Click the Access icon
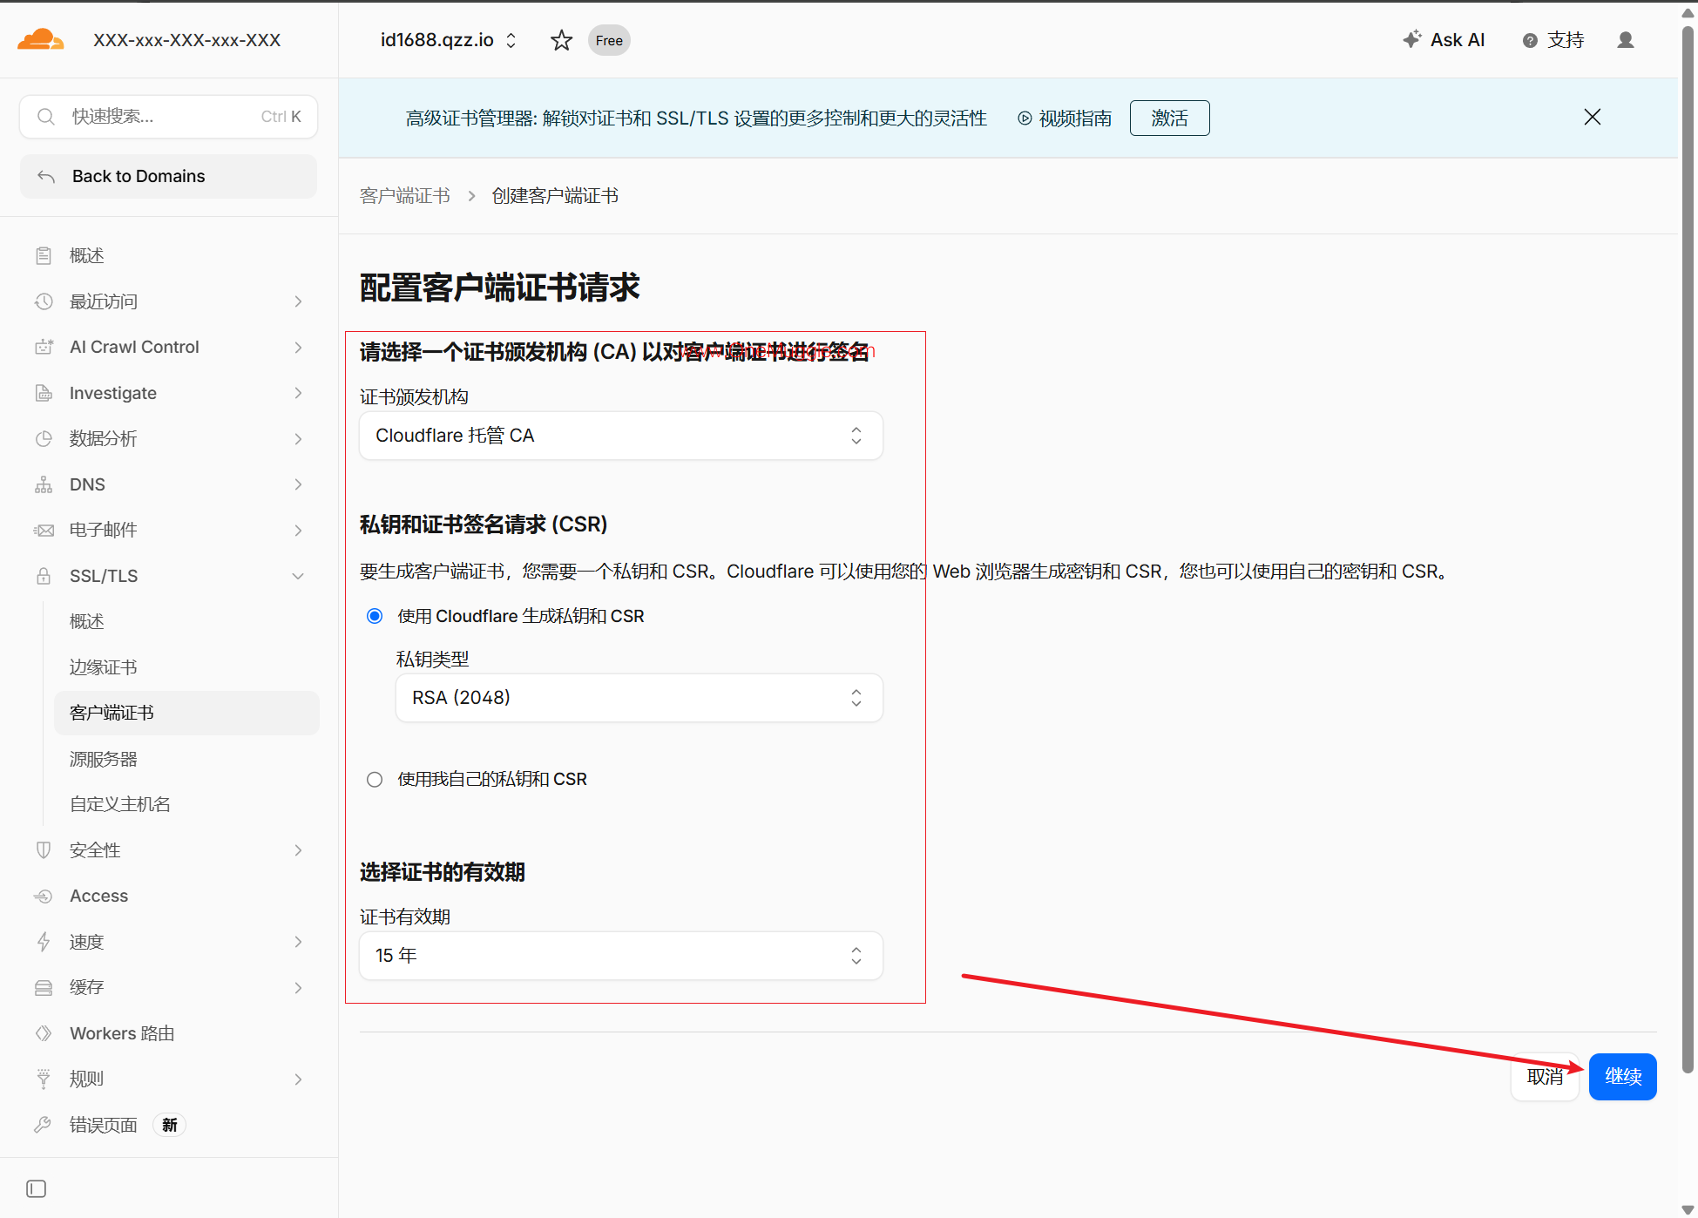 (44, 896)
